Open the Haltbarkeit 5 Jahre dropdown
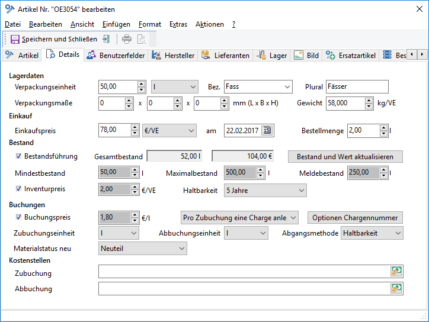This screenshot has width=429, height=322. click(265, 190)
